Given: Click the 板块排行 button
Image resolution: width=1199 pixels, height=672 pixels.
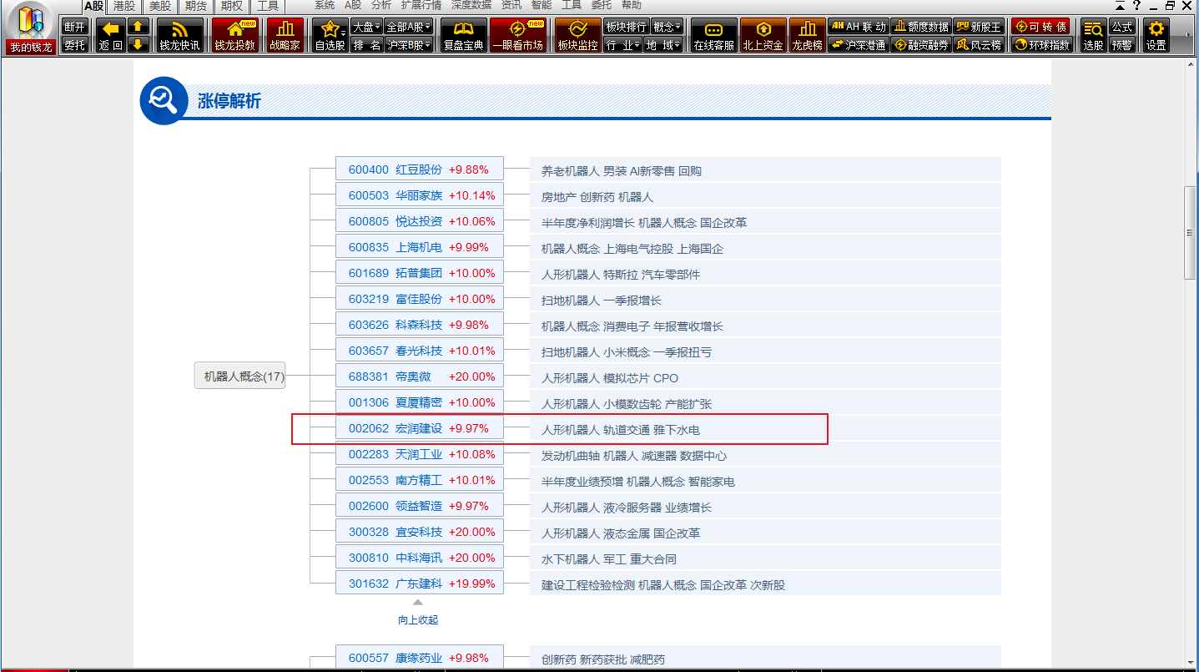Looking at the screenshot, I should [626, 27].
